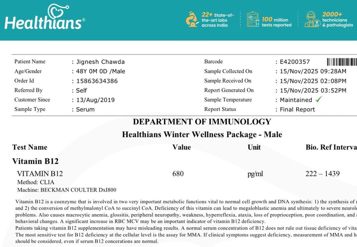Select the 100 million tests reported text
The width and height of the screenshot is (357, 247).
click(x=276, y=22)
